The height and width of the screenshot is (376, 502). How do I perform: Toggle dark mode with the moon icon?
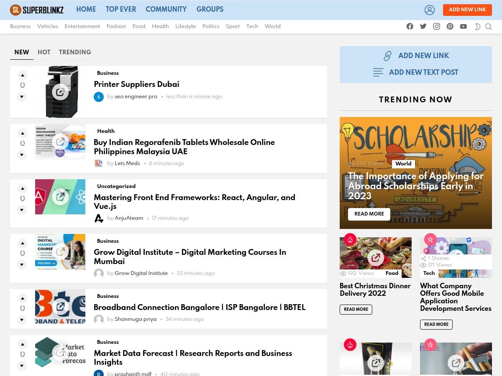point(477,27)
